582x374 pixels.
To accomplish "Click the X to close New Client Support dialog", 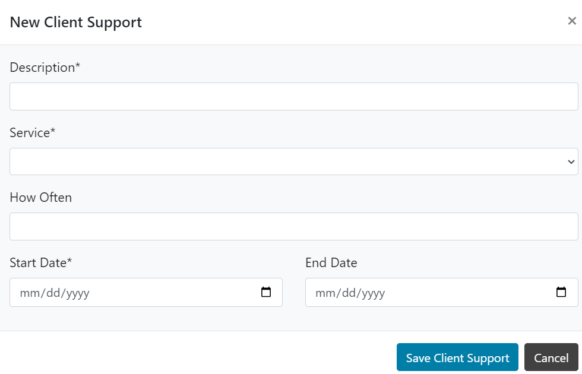I will (572, 20).
